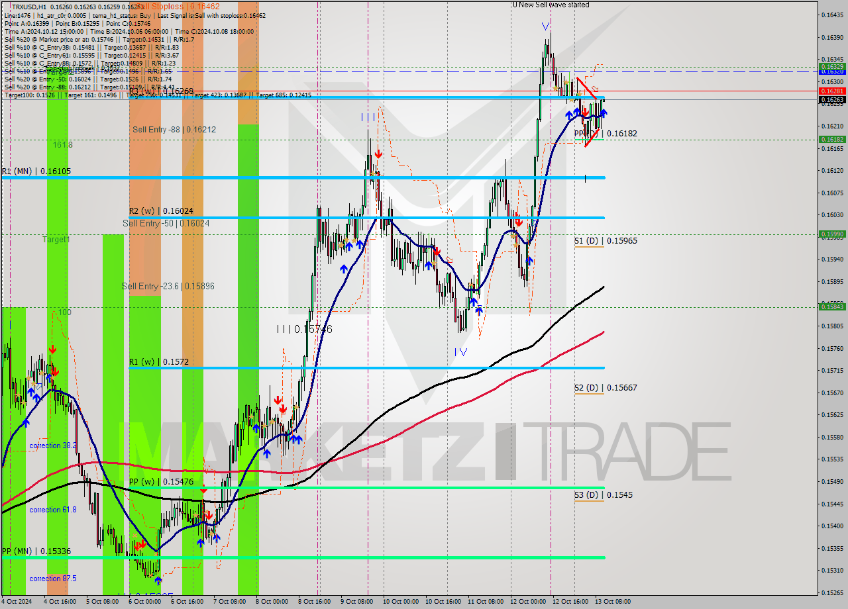Image resolution: width=848 pixels, height=609 pixels.
Task: Select Sell Entry -23.6 | 0.15896 label
Action: point(168,287)
